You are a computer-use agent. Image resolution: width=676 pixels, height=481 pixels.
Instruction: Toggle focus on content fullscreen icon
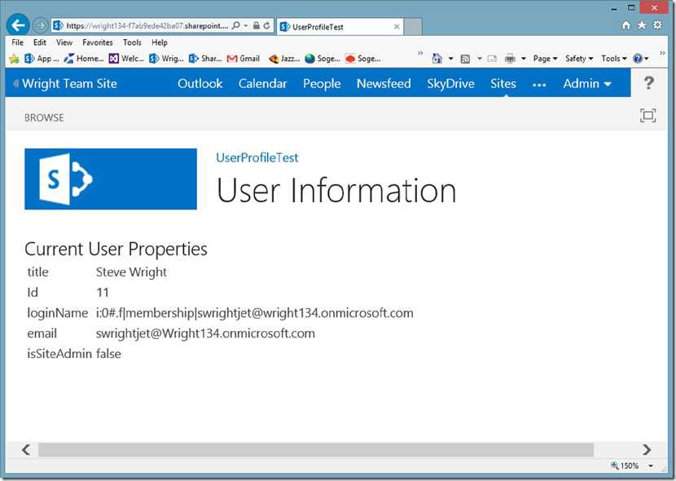[648, 116]
